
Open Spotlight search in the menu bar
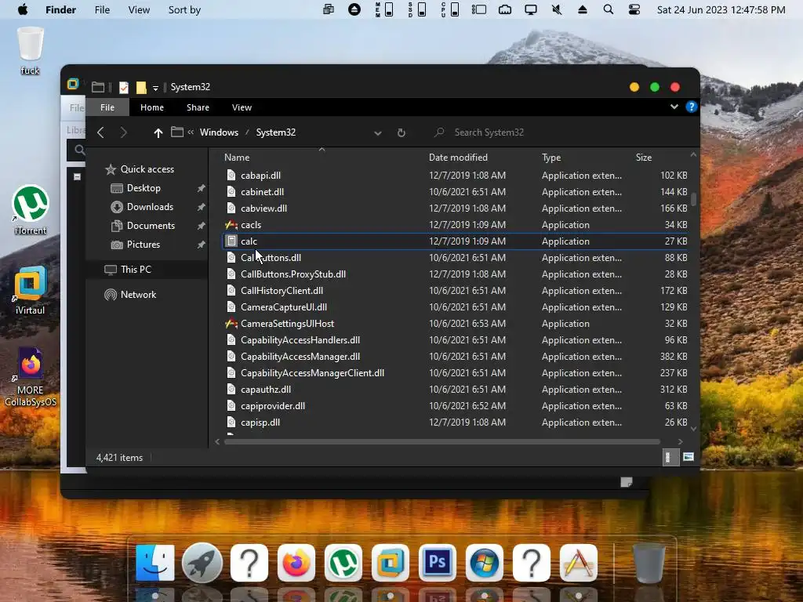click(608, 9)
